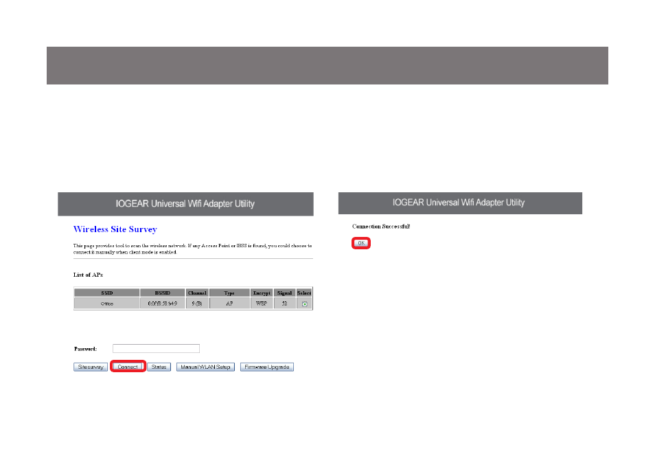
Task: Click the Signal column header
Action: tap(284, 293)
